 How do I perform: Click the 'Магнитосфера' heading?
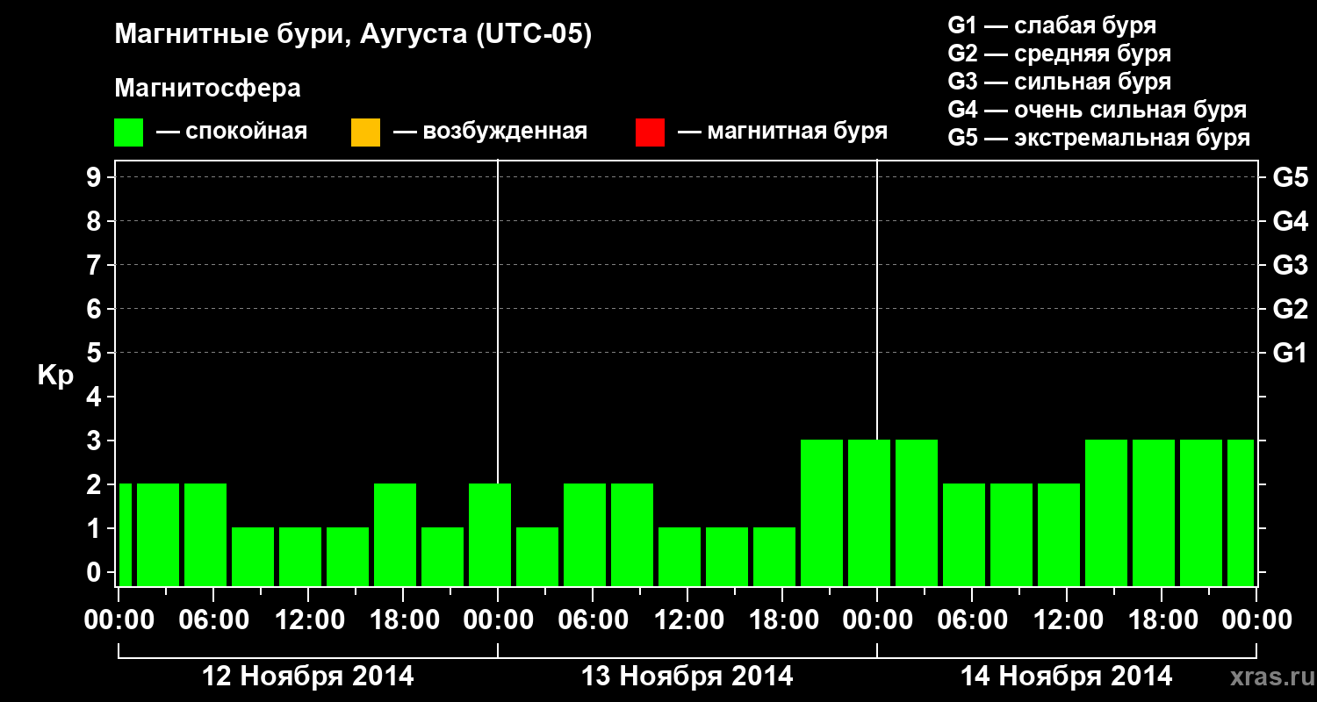click(208, 89)
